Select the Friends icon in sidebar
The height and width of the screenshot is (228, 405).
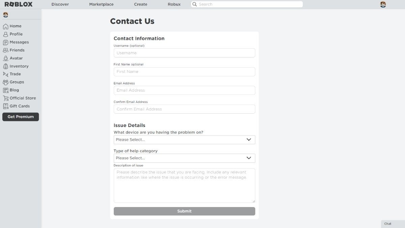pos(5,50)
